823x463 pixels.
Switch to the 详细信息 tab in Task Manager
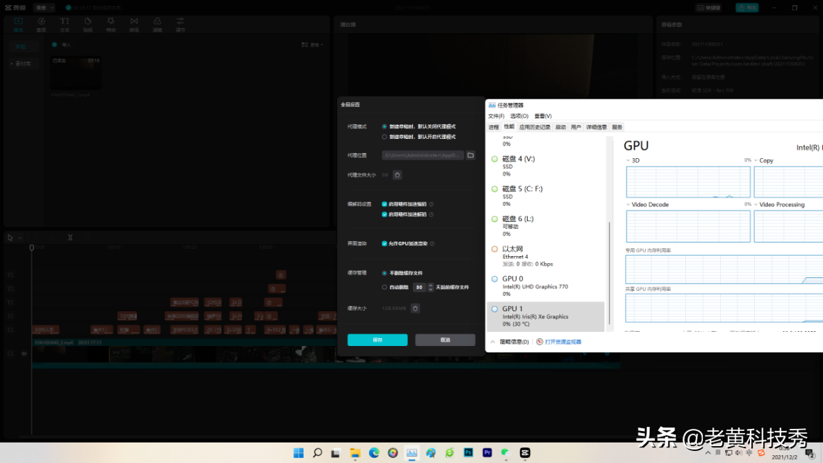click(x=596, y=127)
